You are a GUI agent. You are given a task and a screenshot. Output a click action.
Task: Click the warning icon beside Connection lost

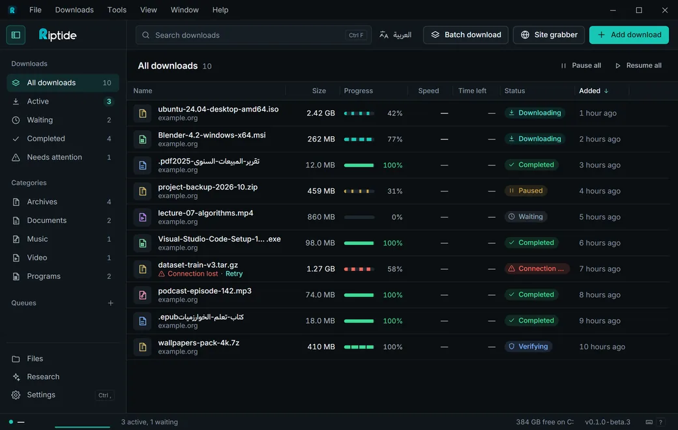coord(162,274)
